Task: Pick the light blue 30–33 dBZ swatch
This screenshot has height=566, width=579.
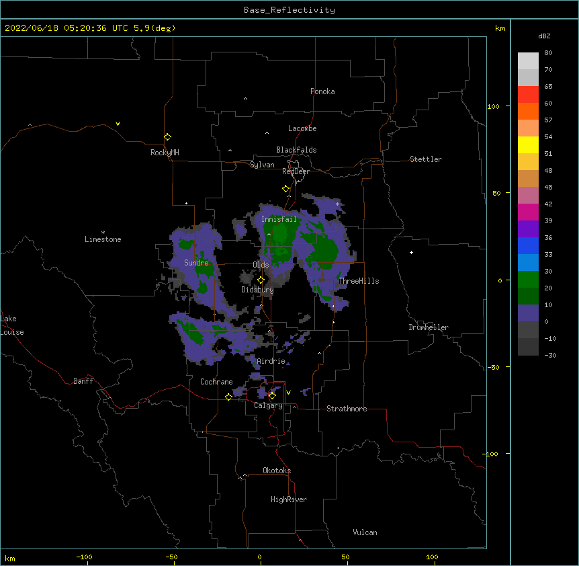Action: pyautogui.click(x=528, y=263)
